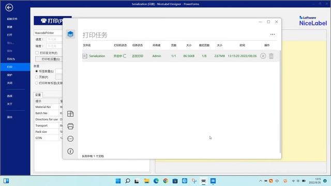Check the 打印至文件(F) checkbox
Viewport: 331px width, 186px height.
pyautogui.click(x=37, y=53)
